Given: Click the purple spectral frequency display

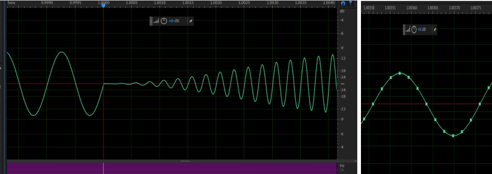Looking at the screenshot, I should [172, 168].
